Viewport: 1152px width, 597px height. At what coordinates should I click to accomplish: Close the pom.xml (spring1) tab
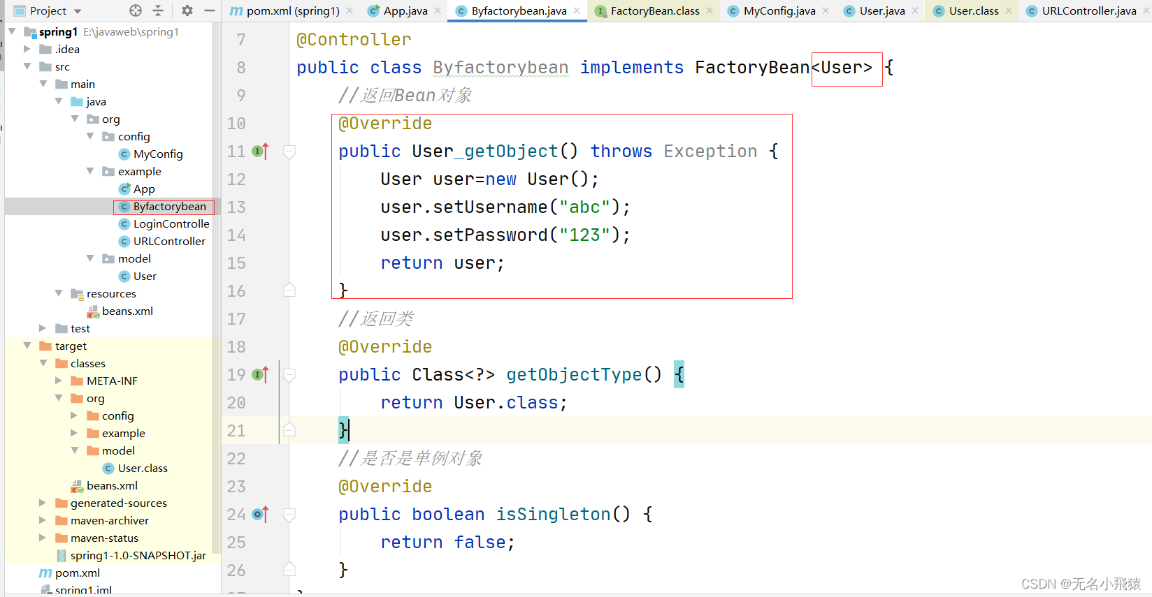(x=350, y=10)
